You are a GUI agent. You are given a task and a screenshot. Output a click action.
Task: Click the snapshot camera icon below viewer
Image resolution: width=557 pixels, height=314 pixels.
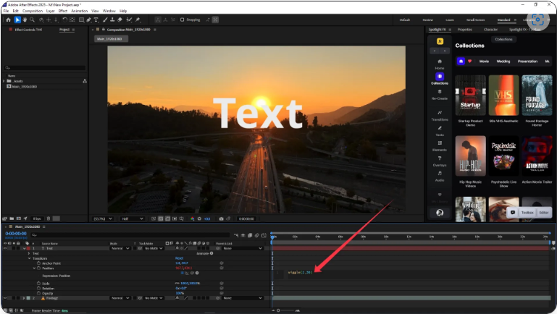pos(222,219)
